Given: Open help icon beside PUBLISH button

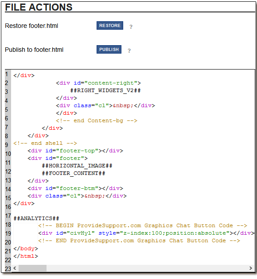Looking at the screenshot, I should (x=129, y=50).
